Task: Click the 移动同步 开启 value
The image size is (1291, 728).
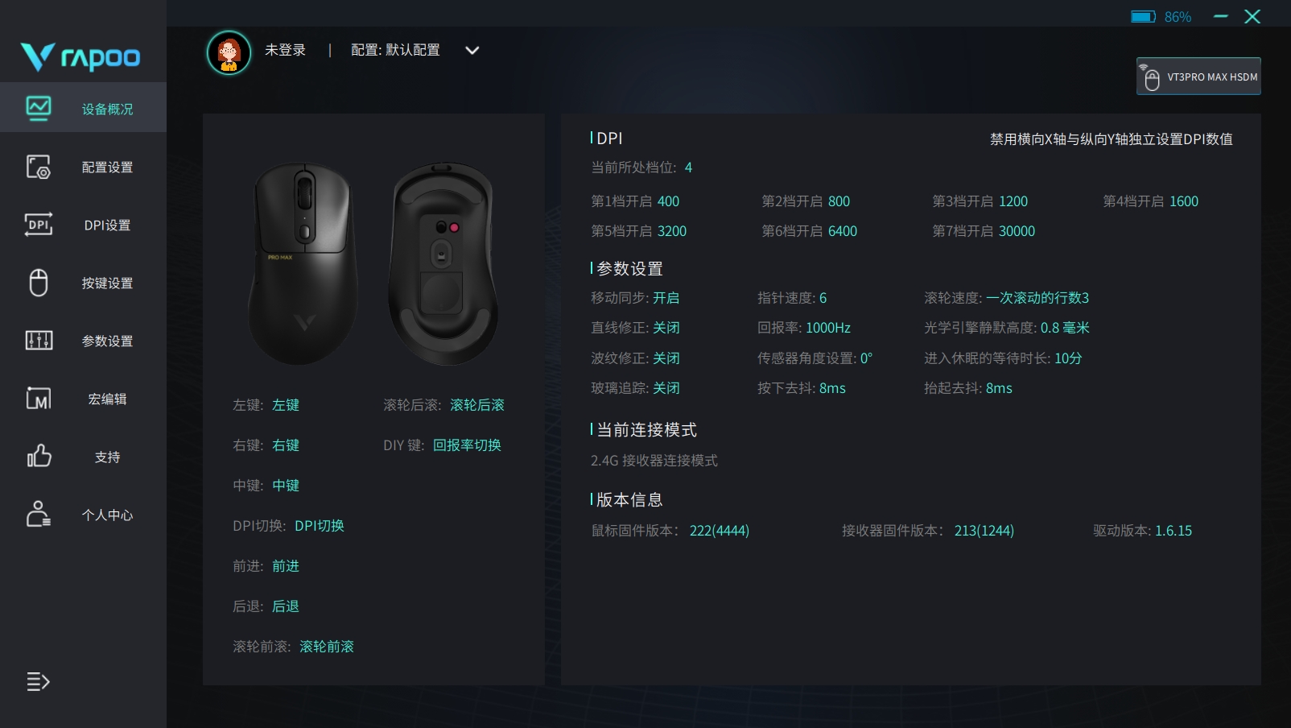Action: (666, 298)
